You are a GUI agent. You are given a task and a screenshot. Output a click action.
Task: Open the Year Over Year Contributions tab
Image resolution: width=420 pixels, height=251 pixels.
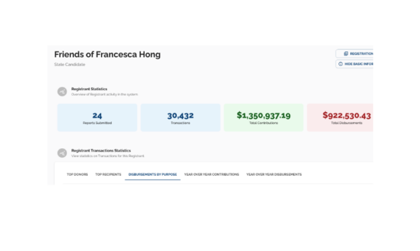pyautogui.click(x=212, y=174)
